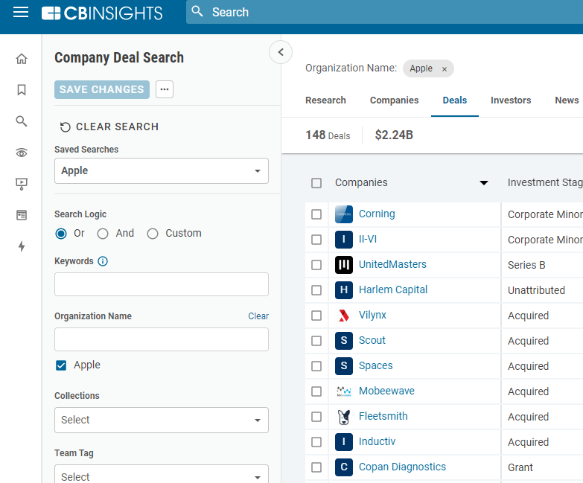
Task: Open the sidebar news layout icon
Action: click(x=22, y=215)
